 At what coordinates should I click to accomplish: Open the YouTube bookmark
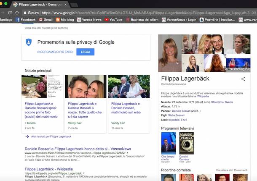tap(114, 20)
